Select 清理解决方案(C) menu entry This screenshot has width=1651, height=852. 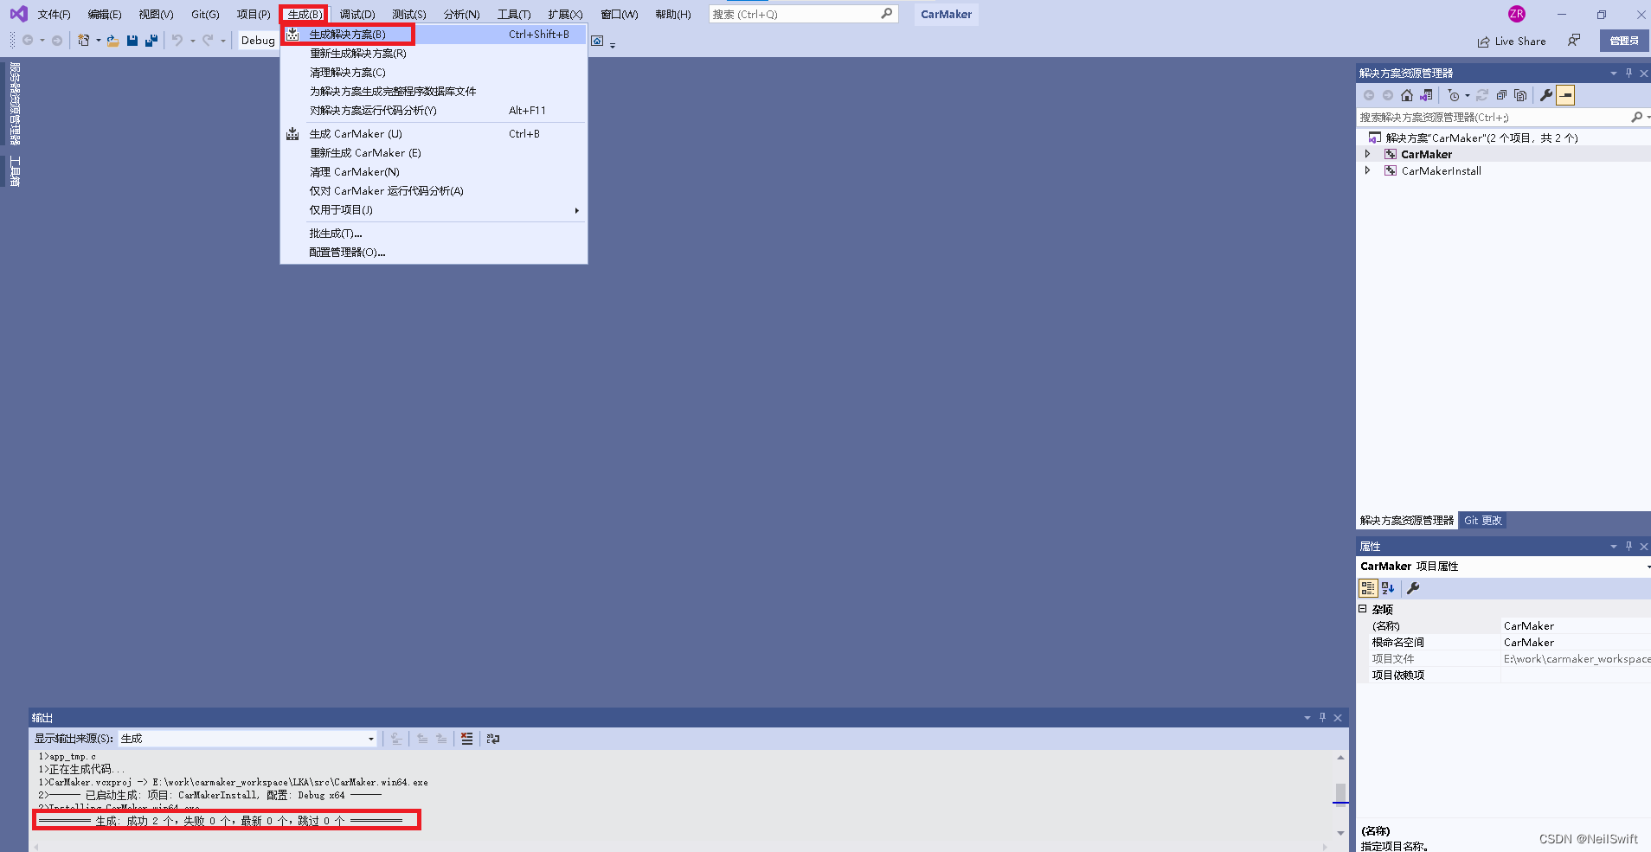[434, 73]
